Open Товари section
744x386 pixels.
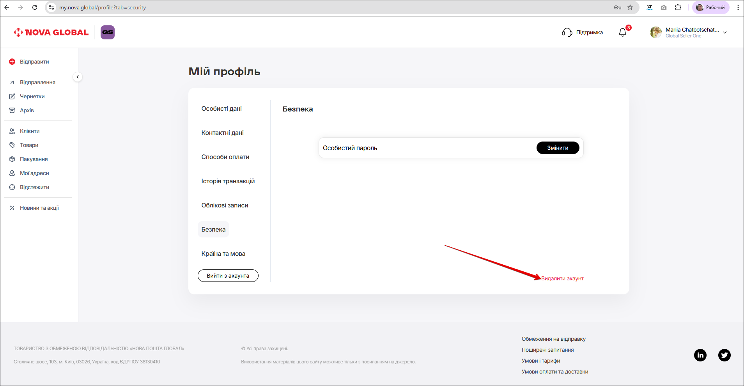(x=29, y=145)
